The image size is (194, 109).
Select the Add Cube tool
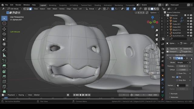tap(4, 61)
